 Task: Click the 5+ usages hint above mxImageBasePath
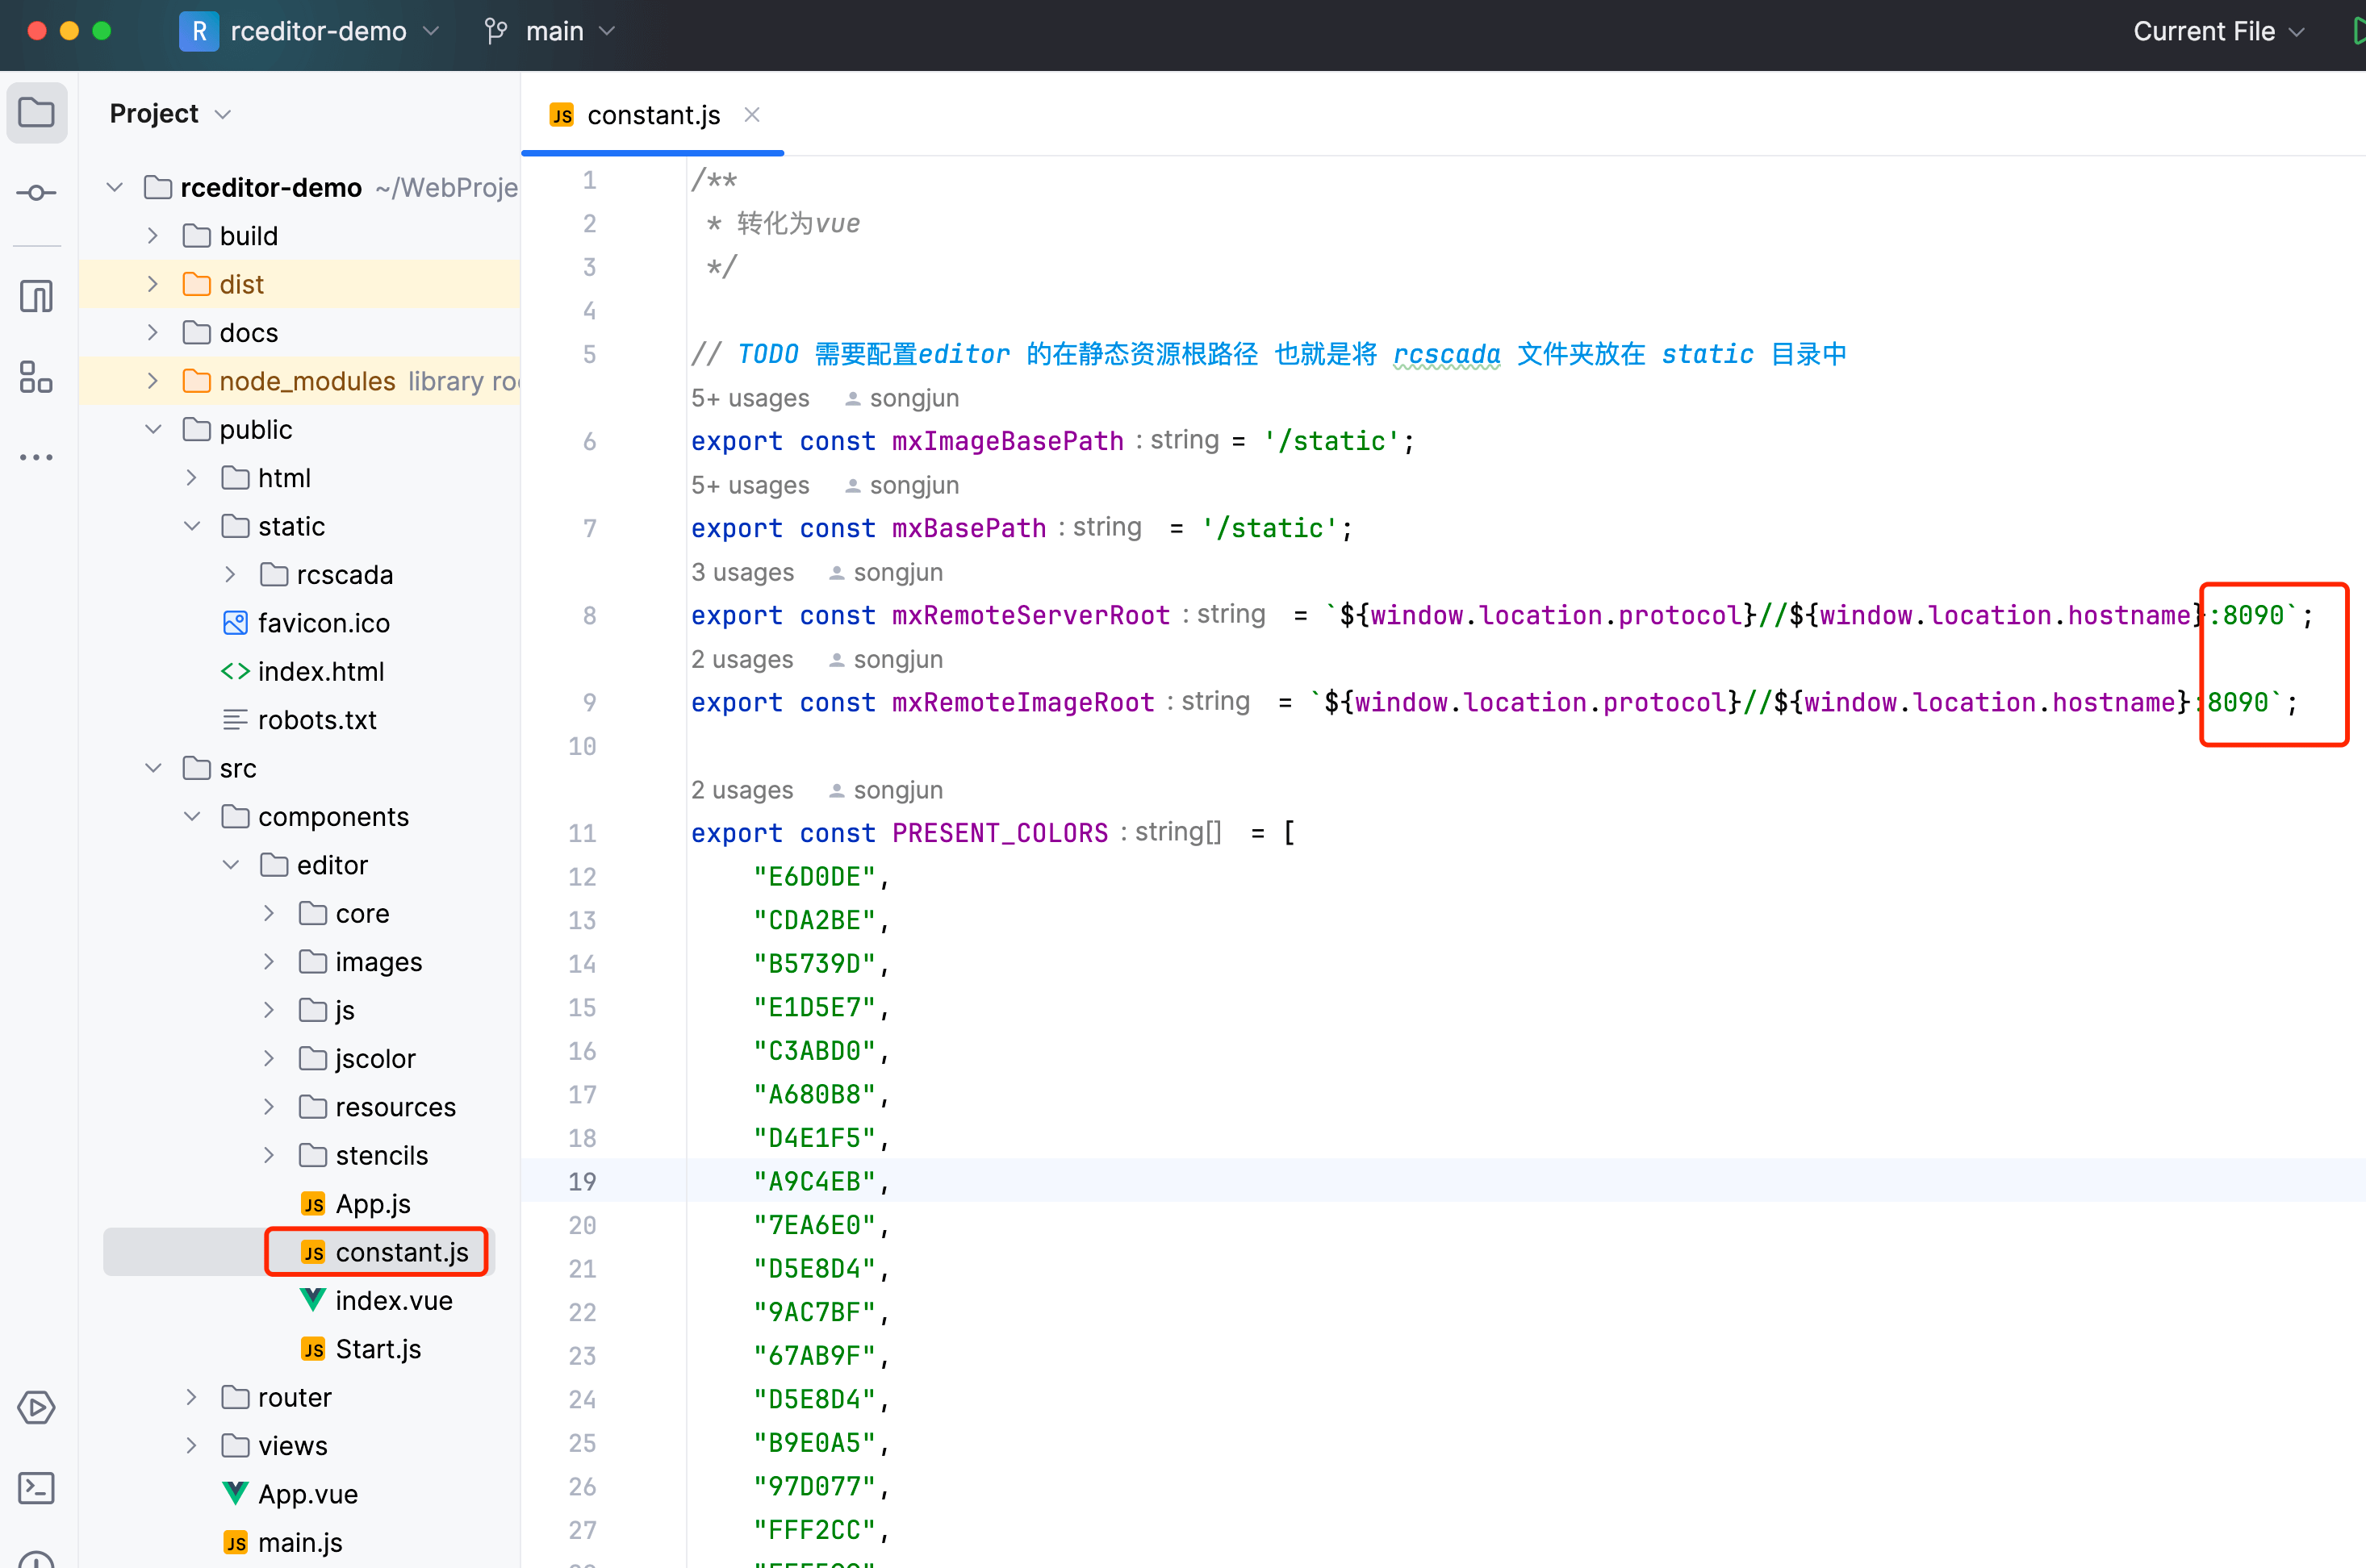click(750, 398)
